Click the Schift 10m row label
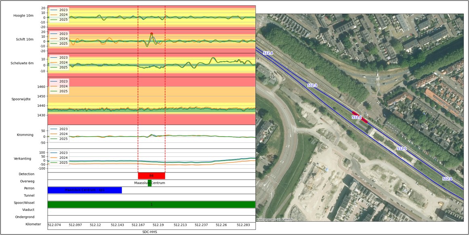This screenshot has height=235, width=469. point(25,40)
